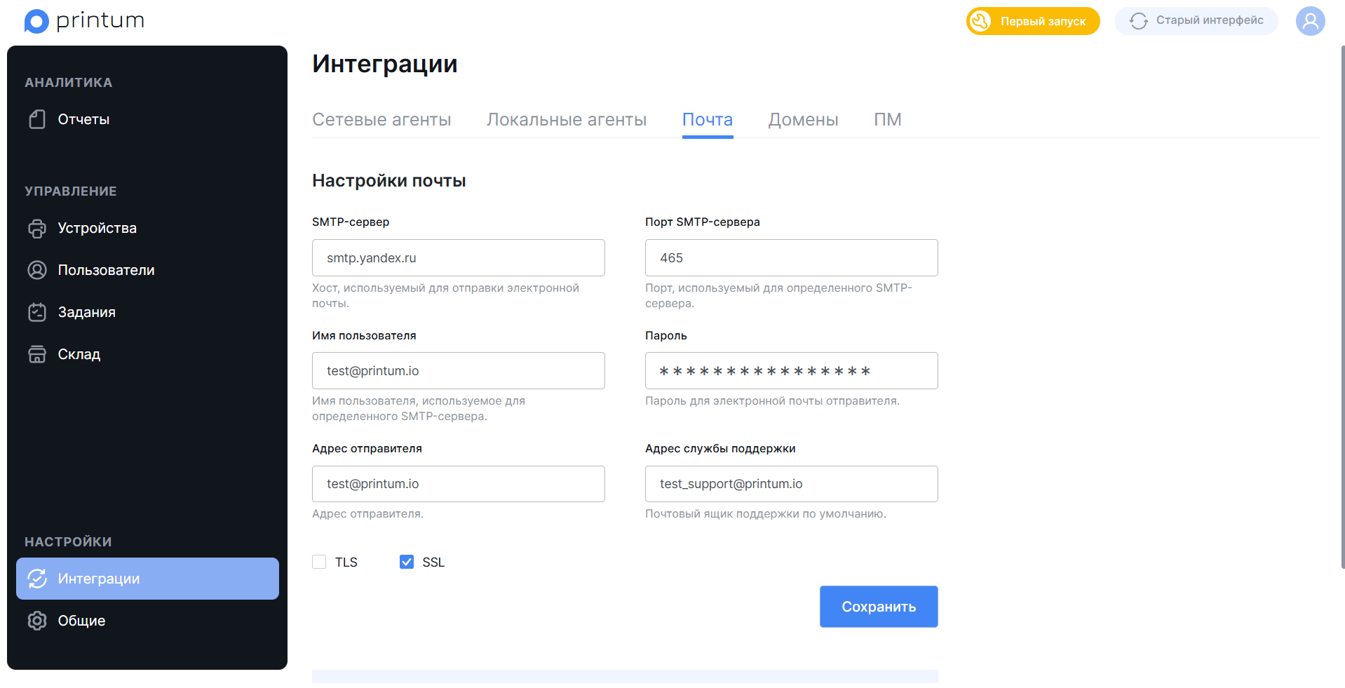Click the SSL label
The width and height of the screenshot is (1345, 688).
coord(433,562)
